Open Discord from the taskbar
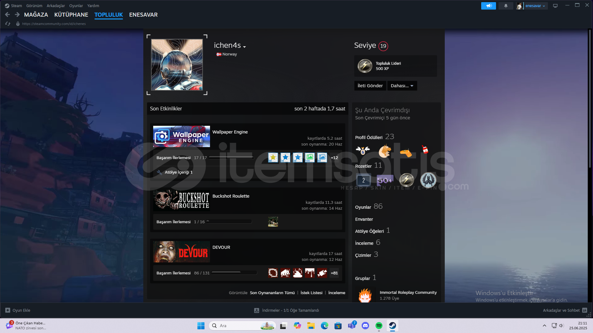The image size is (593, 333). 365,326
